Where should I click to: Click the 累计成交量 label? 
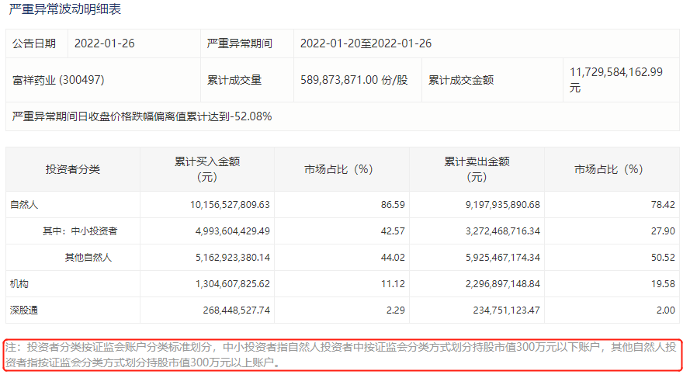click(234, 80)
